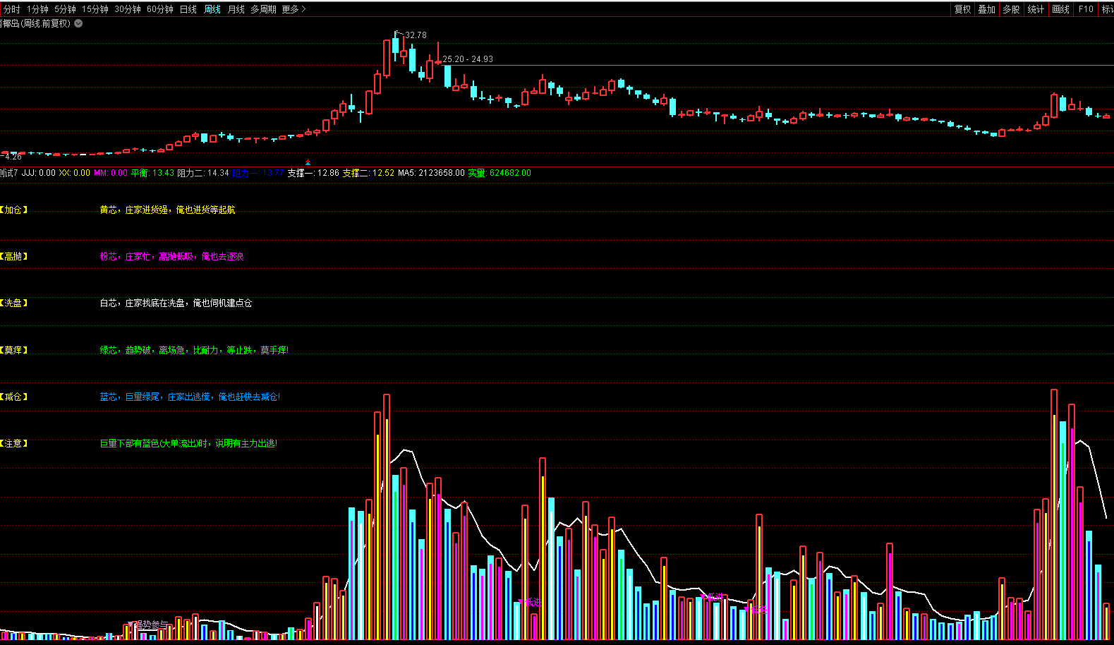Open the stock title dropdown arrow icon
Screen dimensions: 1114x645
tap(78, 23)
